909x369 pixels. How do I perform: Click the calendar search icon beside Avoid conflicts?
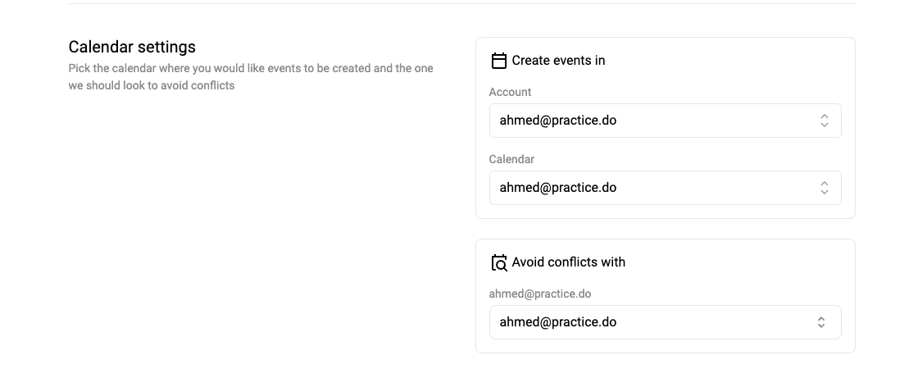(x=498, y=262)
